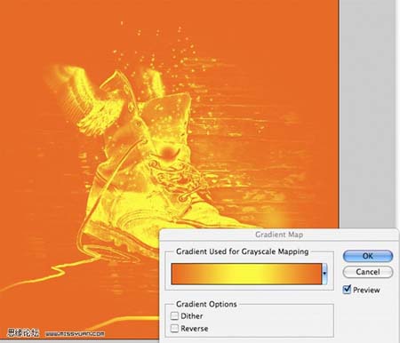Click the yellow center of the gradient bar
400x343 pixels.
(x=246, y=274)
